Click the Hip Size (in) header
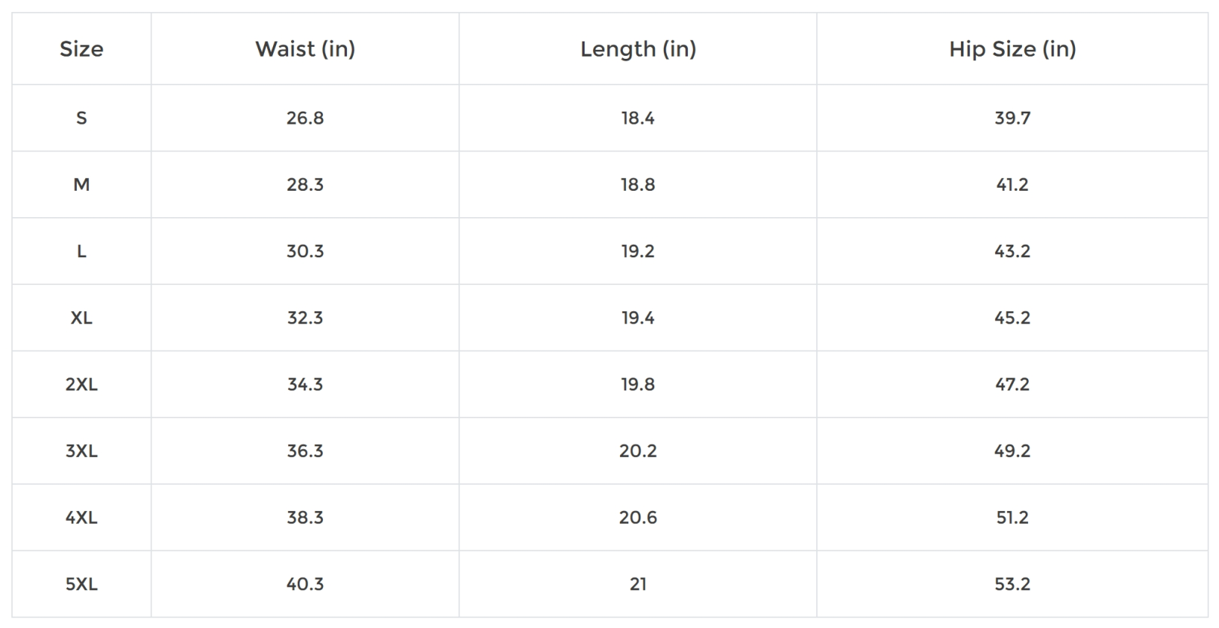The image size is (1219, 628). click(x=1012, y=49)
